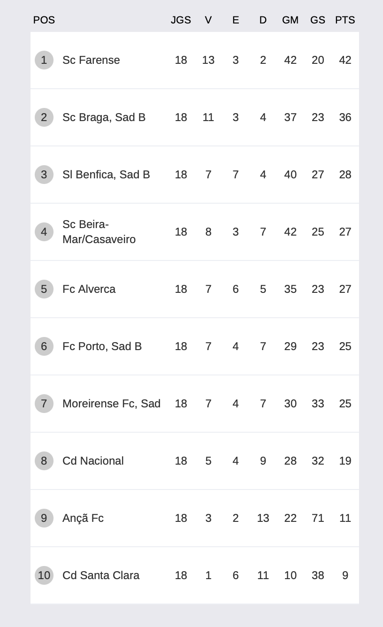Click the JGS column header

(x=181, y=20)
